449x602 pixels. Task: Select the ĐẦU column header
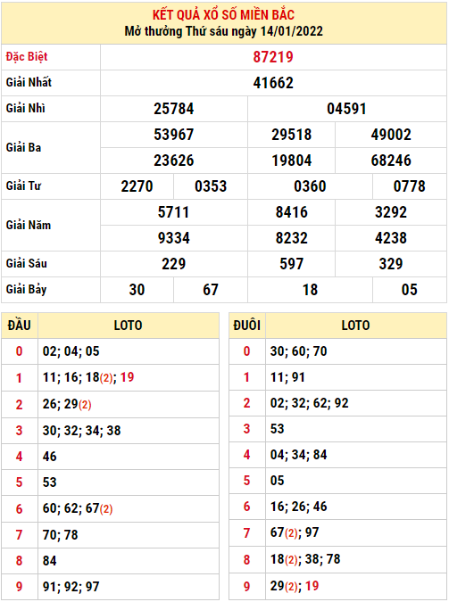[20, 326]
